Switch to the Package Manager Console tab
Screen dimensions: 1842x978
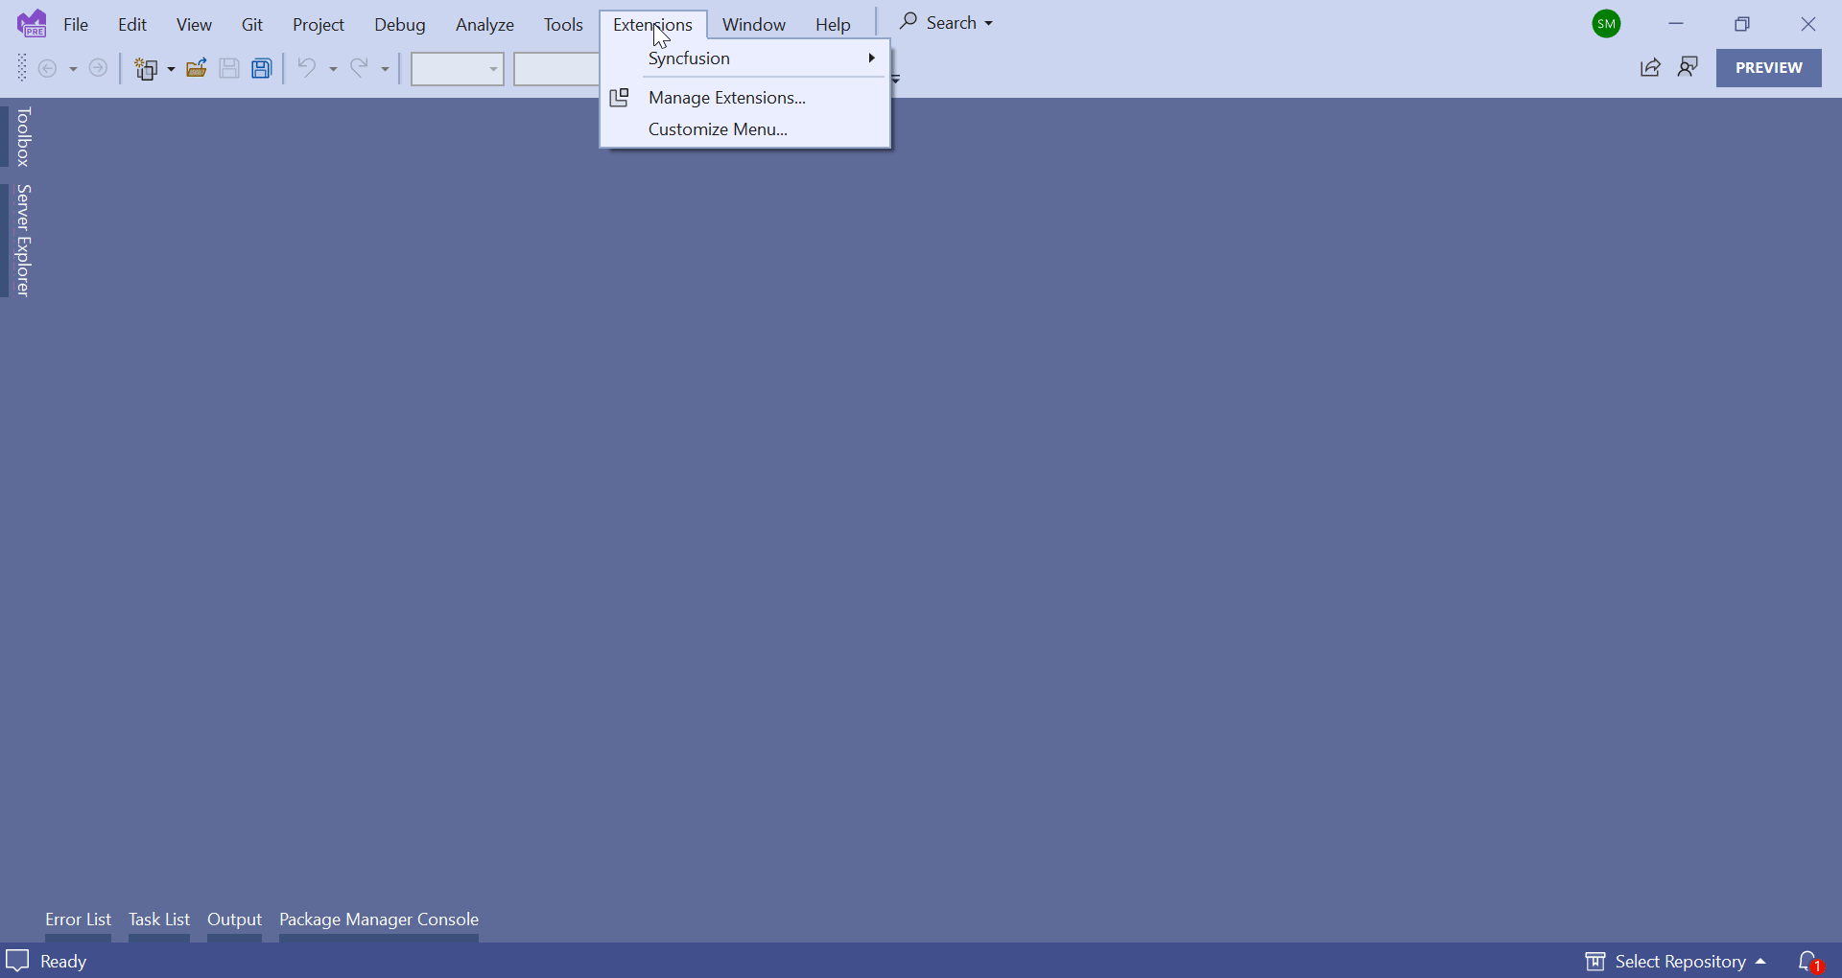pyautogui.click(x=378, y=920)
